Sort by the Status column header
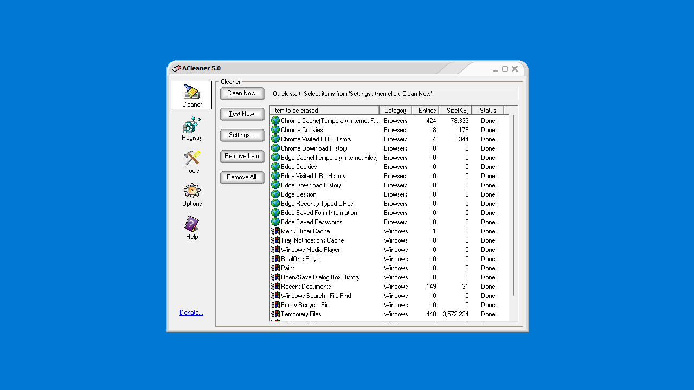This screenshot has height=390, width=694. pos(487,110)
